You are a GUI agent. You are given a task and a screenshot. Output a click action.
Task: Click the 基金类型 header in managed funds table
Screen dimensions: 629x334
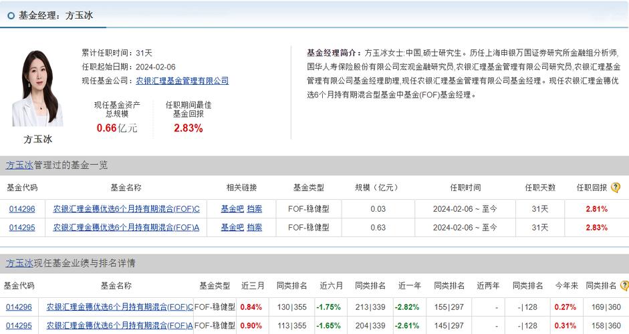click(x=308, y=187)
